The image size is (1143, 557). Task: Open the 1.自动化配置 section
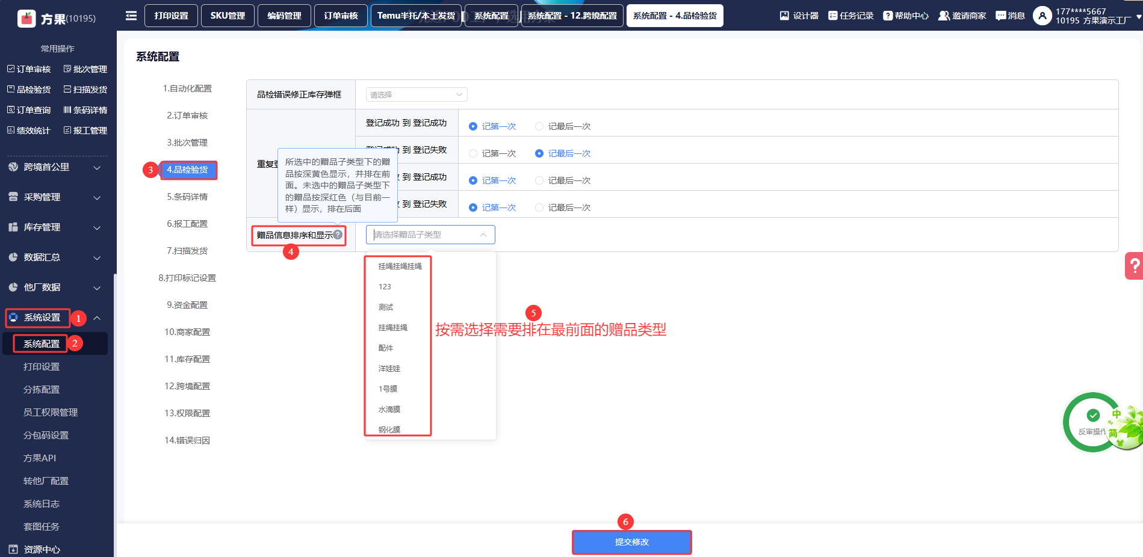(187, 88)
